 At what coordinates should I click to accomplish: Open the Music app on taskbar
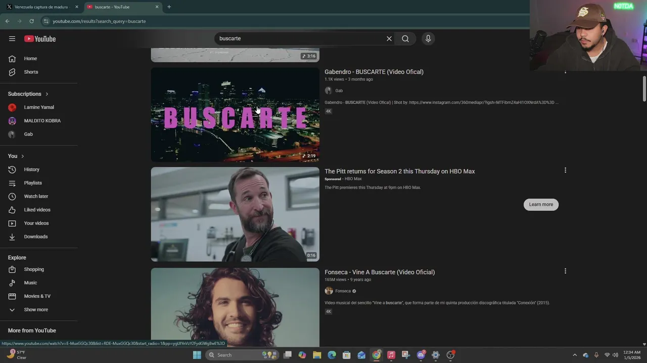[x=391, y=355]
